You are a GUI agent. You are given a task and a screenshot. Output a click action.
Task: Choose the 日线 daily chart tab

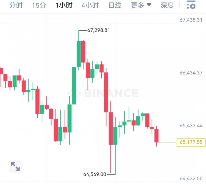115,5
